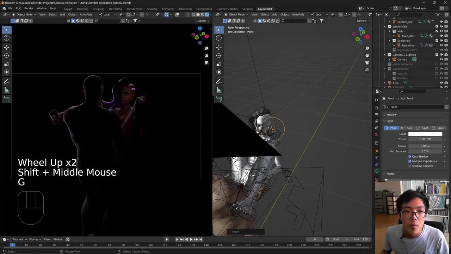Toggle the Multiple Importance checkbox
The width and height of the screenshot is (451, 254).
click(x=410, y=161)
